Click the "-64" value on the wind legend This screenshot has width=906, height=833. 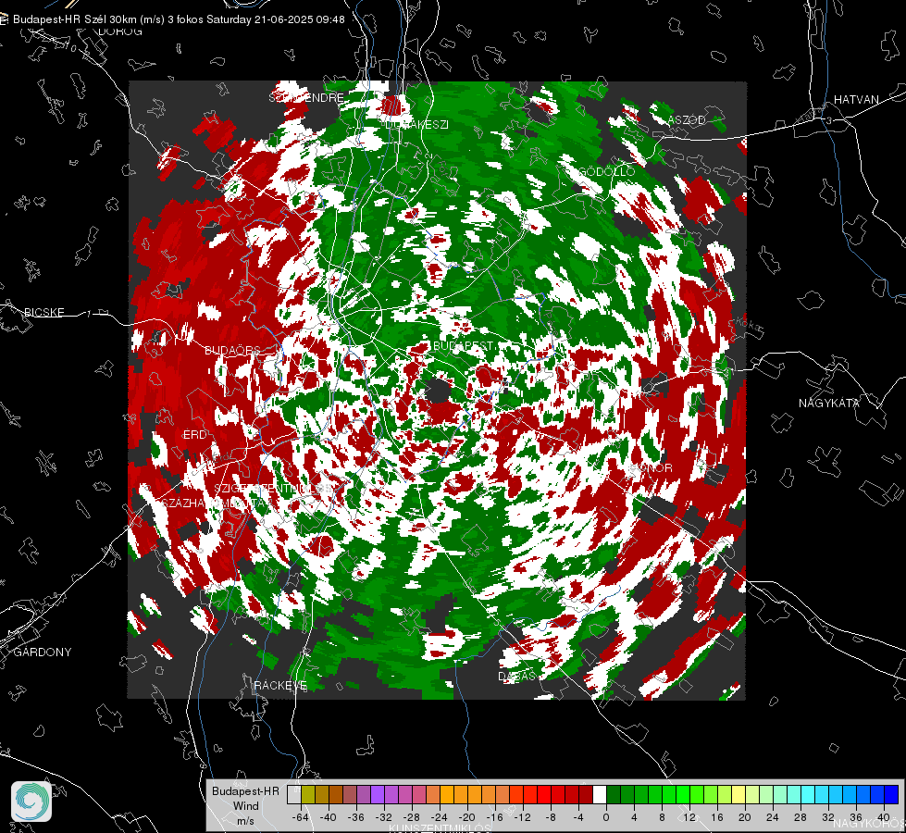(300, 817)
